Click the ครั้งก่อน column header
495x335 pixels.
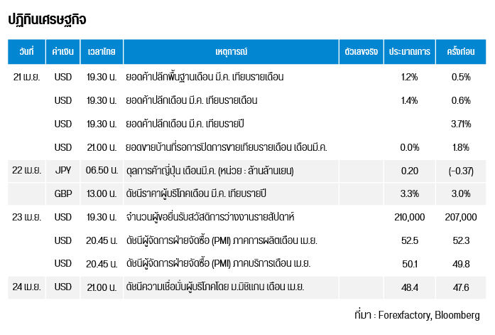(x=460, y=53)
